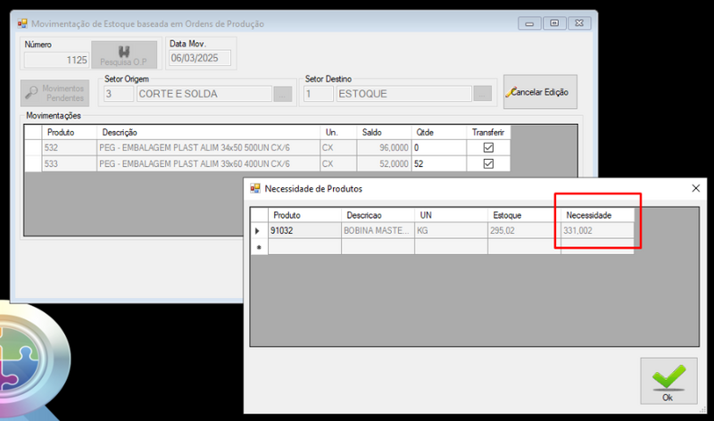The image size is (714, 421).
Task: Click Estoque column header in dialog
Action: click(524, 215)
